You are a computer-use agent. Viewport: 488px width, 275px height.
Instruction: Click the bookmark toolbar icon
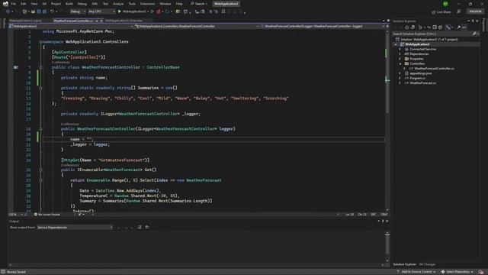tap(223, 11)
